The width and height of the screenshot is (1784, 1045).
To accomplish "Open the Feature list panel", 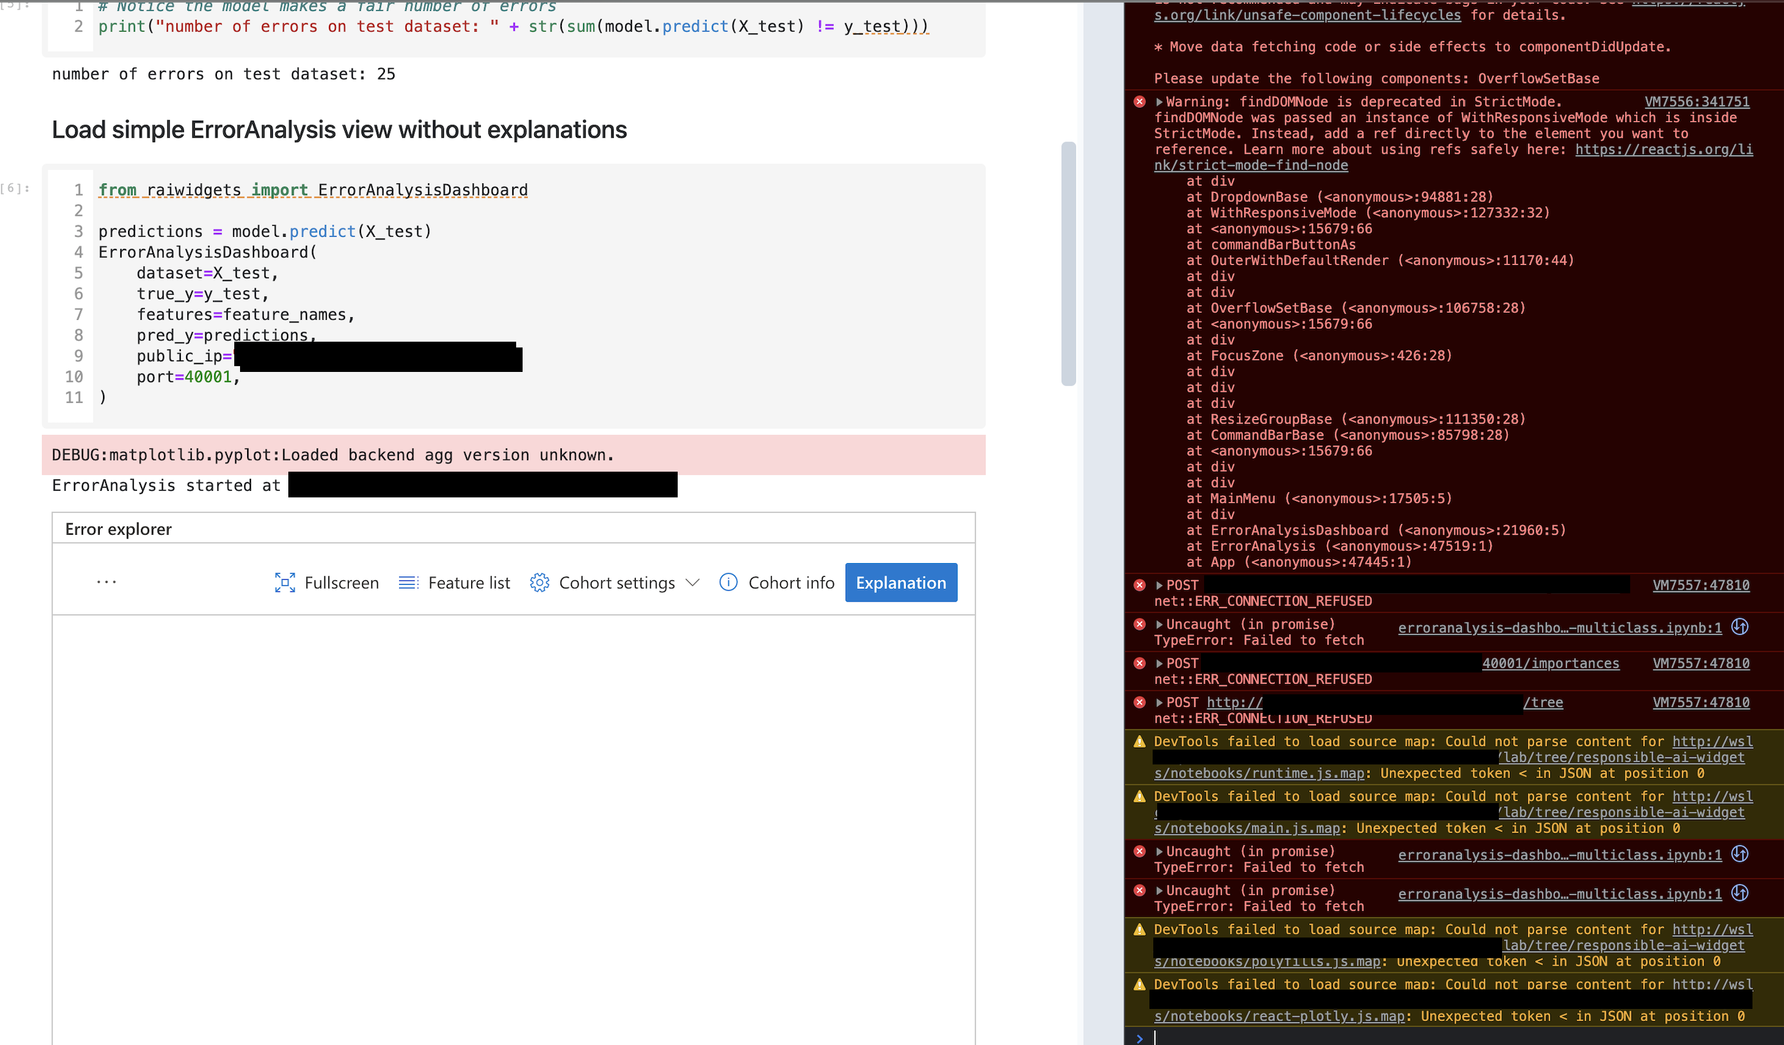I will point(454,583).
